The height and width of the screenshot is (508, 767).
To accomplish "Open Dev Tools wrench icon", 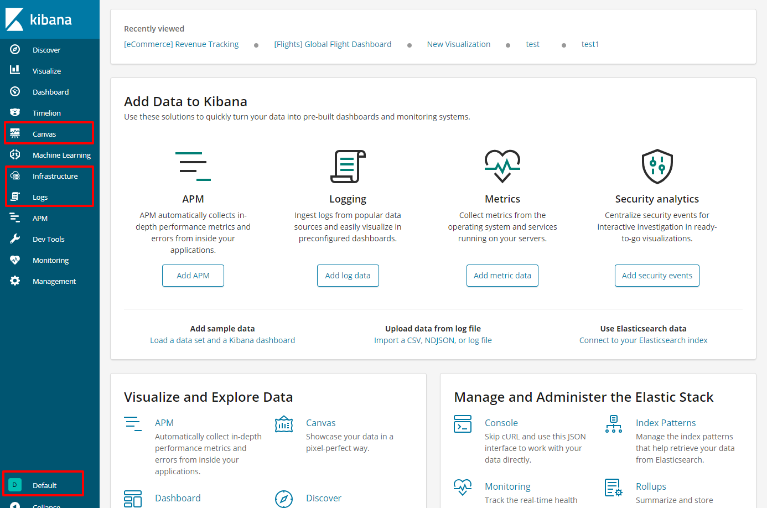I will pos(12,239).
